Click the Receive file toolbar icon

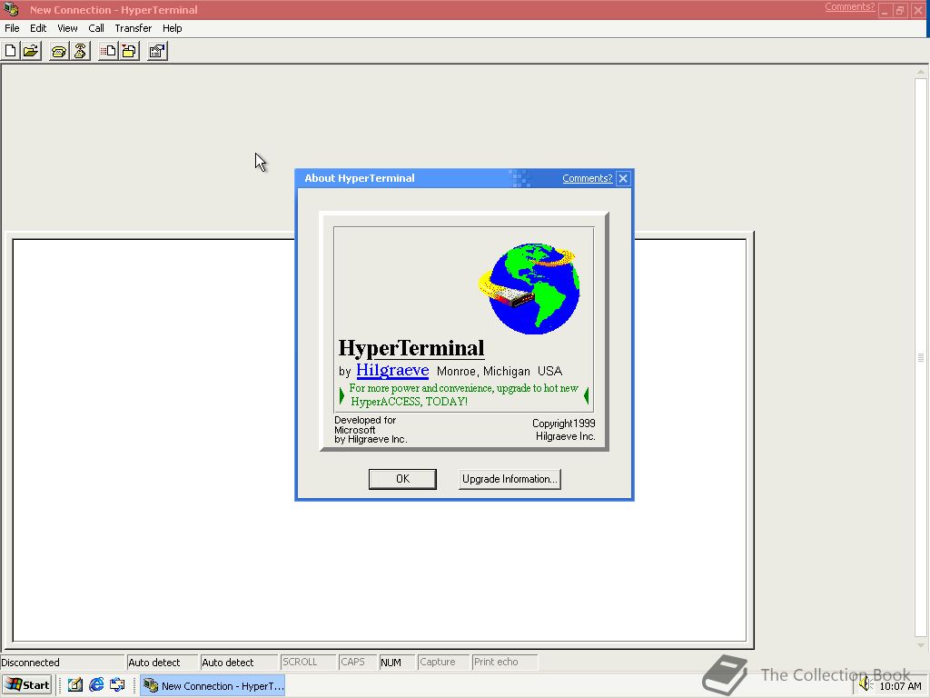coord(129,51)
